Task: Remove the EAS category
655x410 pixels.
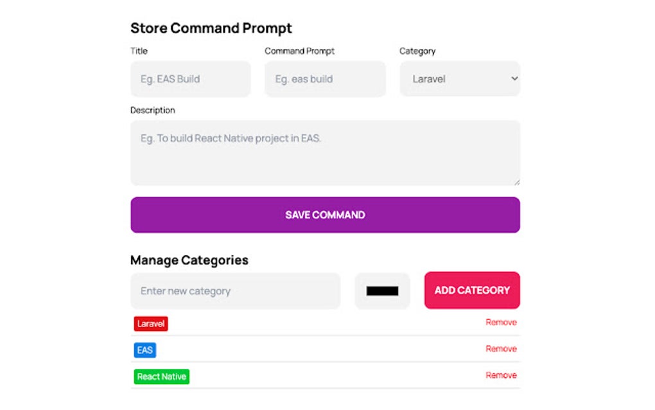Action: pyautogui.click(x=501, y=348)
